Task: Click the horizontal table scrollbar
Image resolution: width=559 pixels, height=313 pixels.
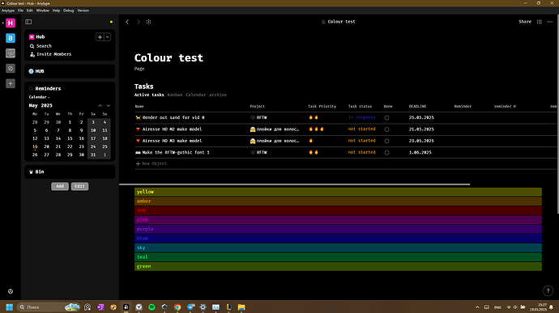Action: click(x=294, y=184)
